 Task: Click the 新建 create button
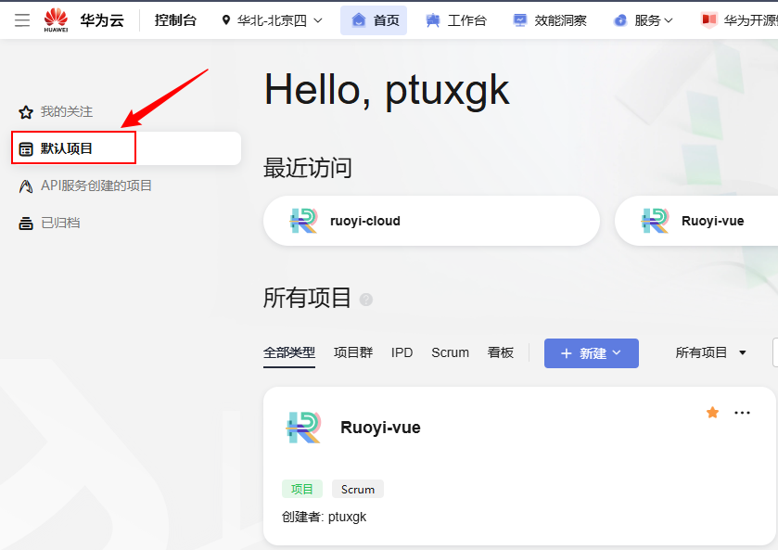click(591, 353)
